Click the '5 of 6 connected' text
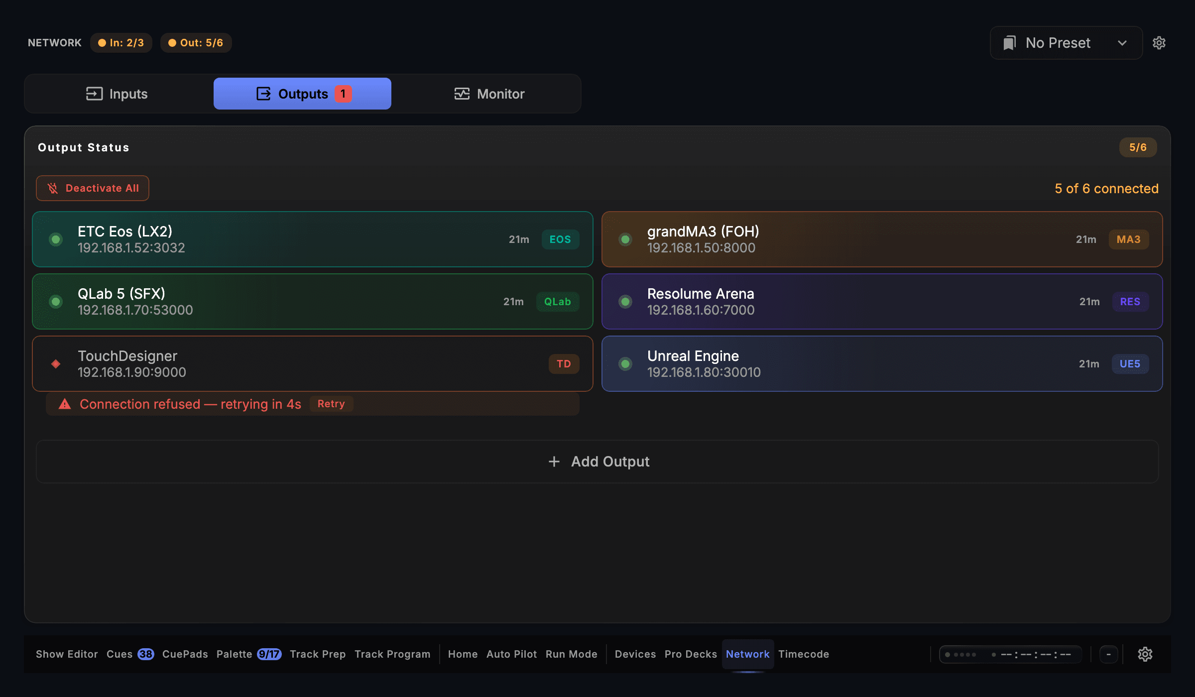Image resolution: width=1195 pixels, height=697 pixels. [x=1106, y=189]
